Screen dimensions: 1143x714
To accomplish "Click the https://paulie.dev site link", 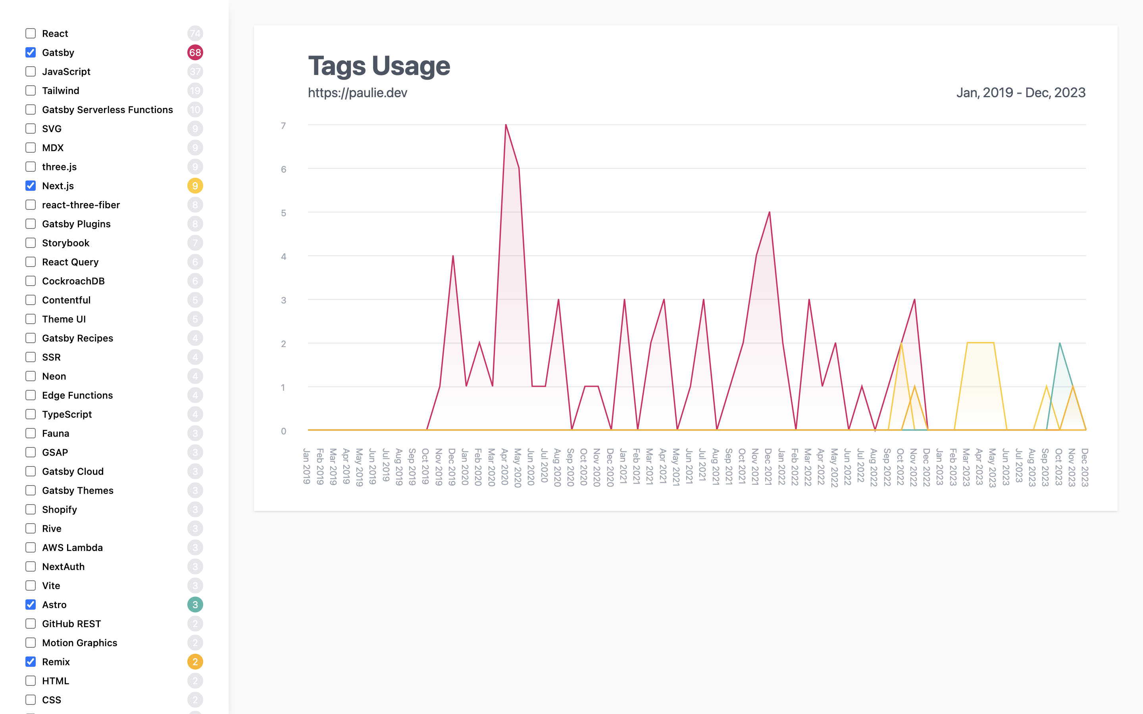I will click(x=359, y=91).
